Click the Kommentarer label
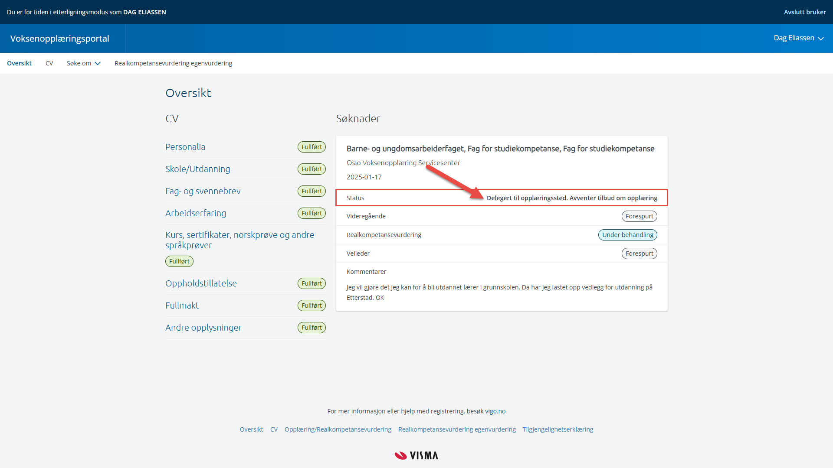833x468 pixels. click(x=366, y=272)
